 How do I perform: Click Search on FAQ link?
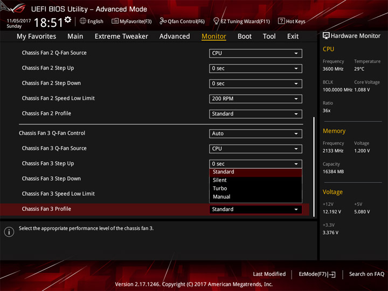pyautogui.click(x=366, y=274)
